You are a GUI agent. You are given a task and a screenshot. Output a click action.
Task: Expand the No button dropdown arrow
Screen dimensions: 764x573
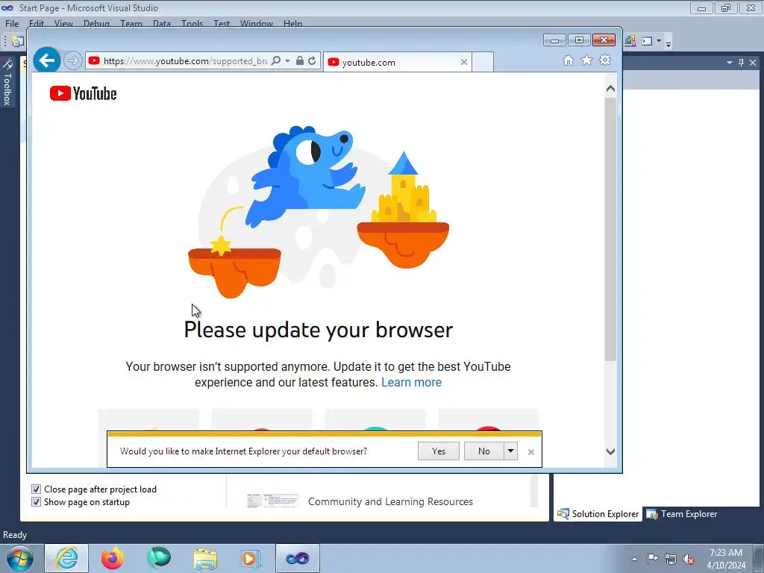pos(510,451)
